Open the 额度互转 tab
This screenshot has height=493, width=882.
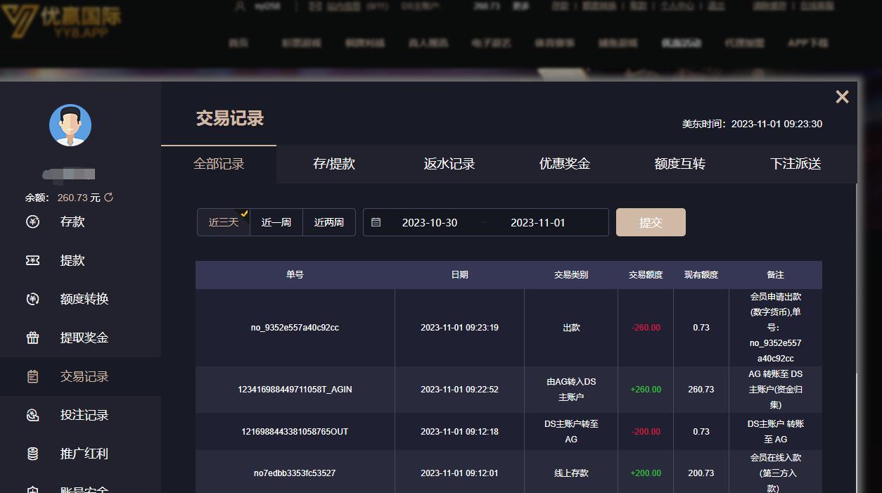click(680, 164)
